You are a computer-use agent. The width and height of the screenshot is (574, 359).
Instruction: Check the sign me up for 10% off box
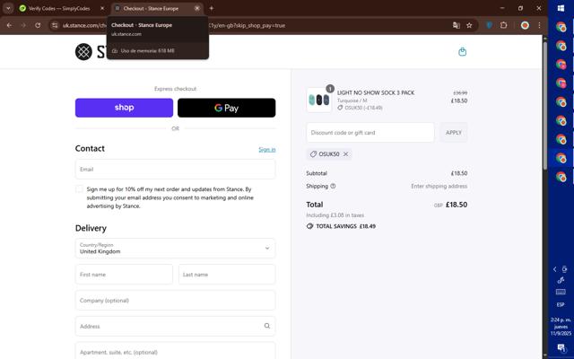(x=79, y=189)
